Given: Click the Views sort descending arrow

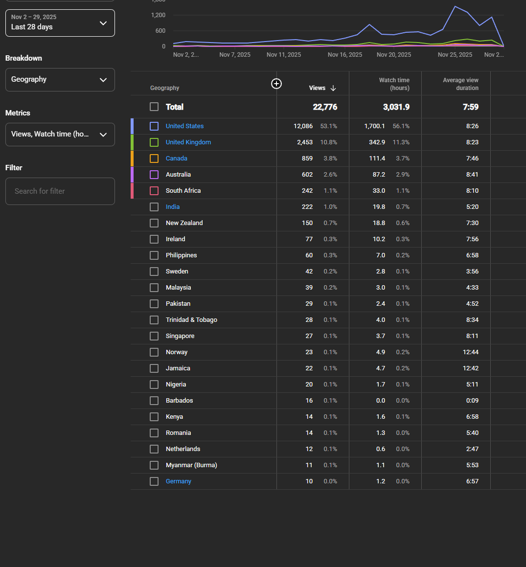Looking at the screenshot, I should 333,88.
